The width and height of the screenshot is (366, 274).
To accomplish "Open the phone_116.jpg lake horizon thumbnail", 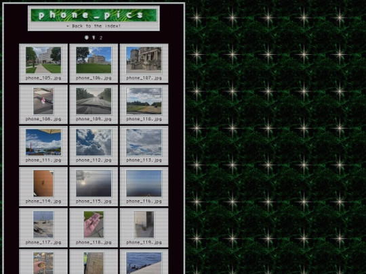I will [x=144, y=183].
